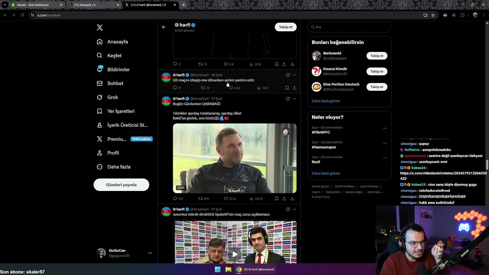
Task: Open Premium sidebar item
Action: coord(125,139)
